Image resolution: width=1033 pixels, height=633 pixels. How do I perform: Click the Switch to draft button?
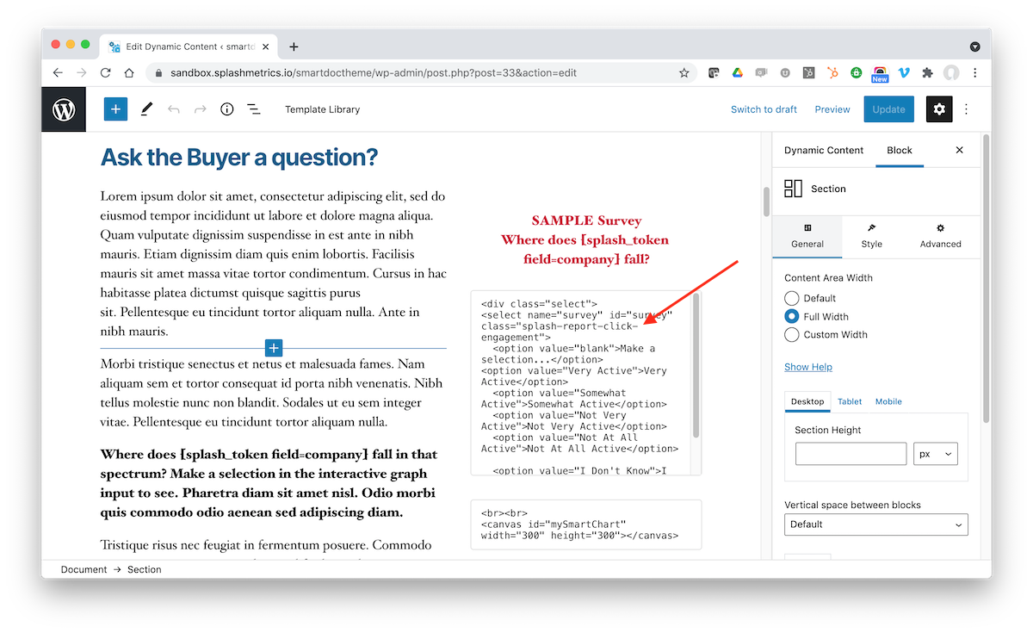point(764,109)
